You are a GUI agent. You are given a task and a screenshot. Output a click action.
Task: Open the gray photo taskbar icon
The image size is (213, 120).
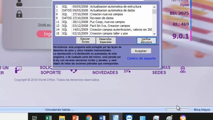click(156, 118)
